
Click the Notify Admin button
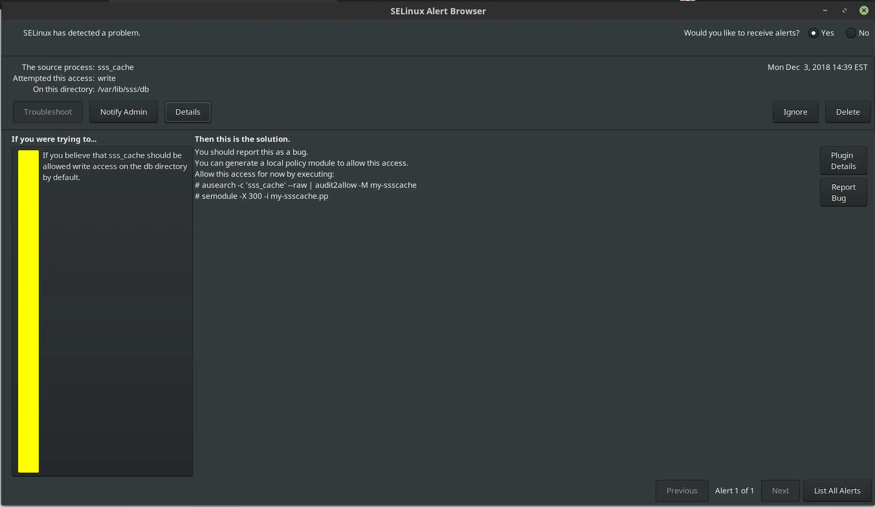point(124,112)
